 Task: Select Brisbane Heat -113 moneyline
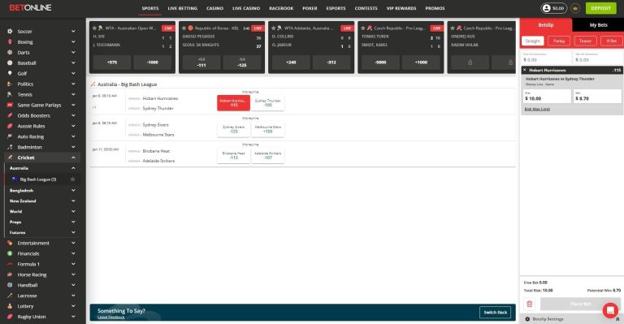[234, 155]
